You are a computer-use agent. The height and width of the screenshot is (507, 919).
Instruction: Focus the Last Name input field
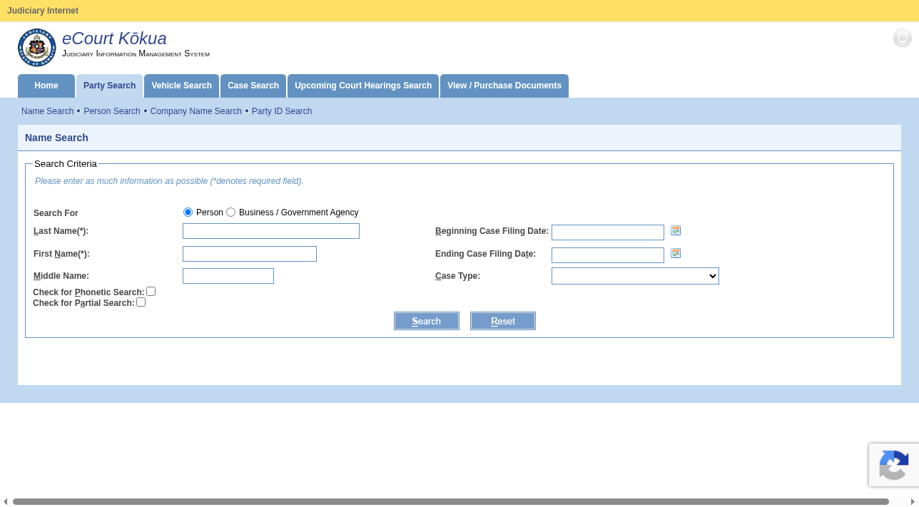(x=271, y=231)
